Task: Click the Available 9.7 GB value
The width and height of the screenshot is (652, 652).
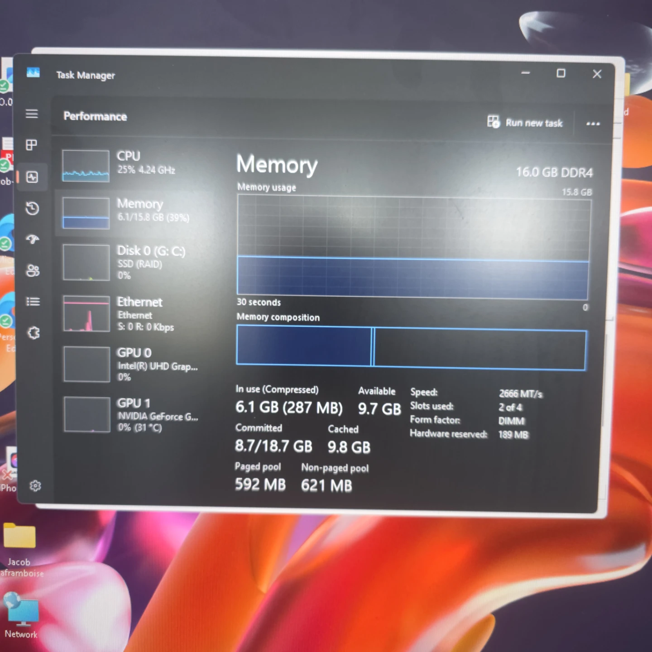Action: [379, 409]
